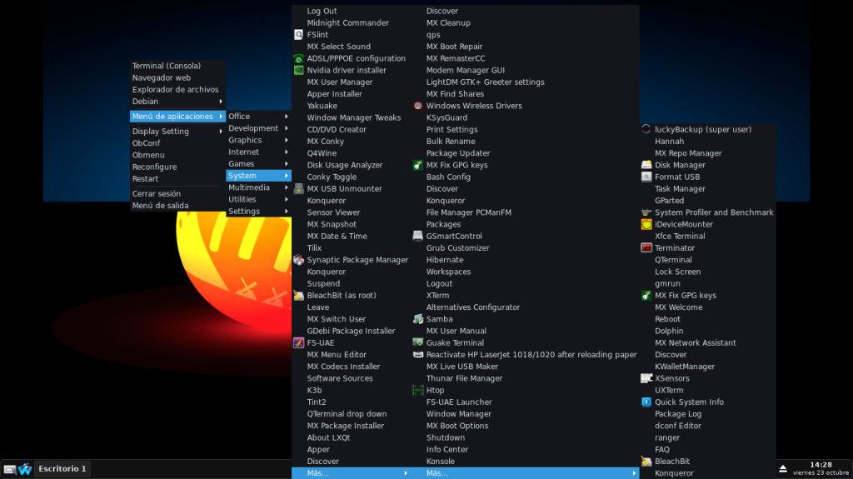Image resolution: width=853 pixels, height=479 pixels.
Task: Select the XSensors icon entry
Action: tap(646, 378)
